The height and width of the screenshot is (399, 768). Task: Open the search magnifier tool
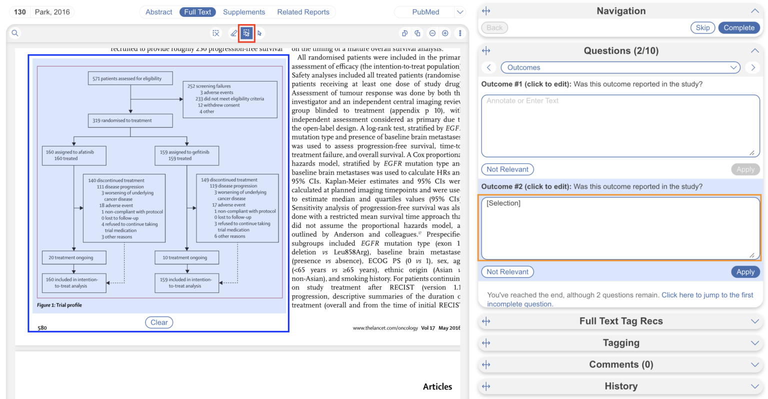15,33
